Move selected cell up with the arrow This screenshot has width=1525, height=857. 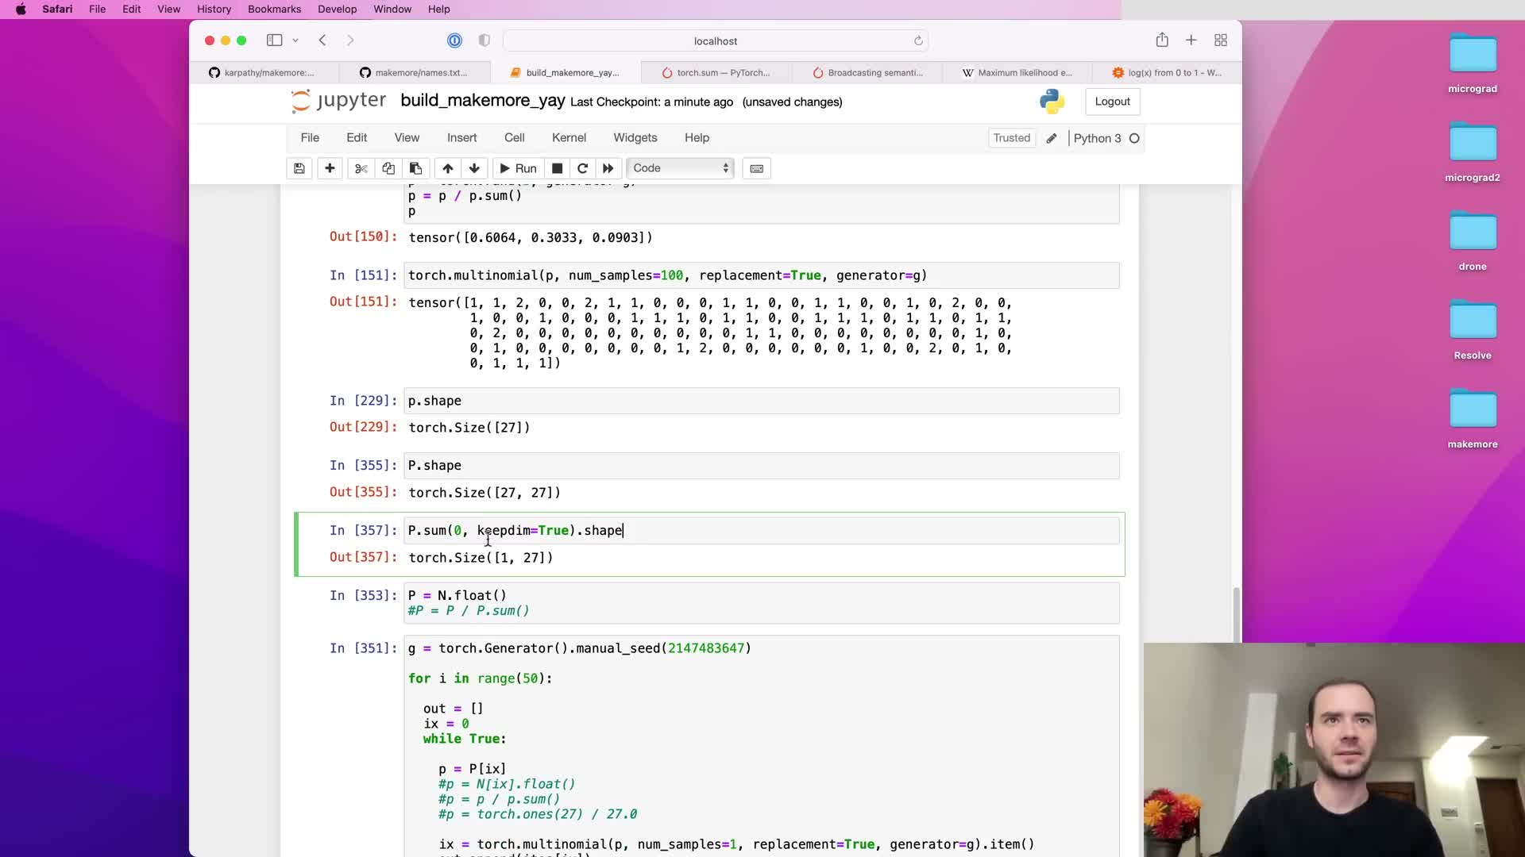pyautogui.click(x=447, y=168)
